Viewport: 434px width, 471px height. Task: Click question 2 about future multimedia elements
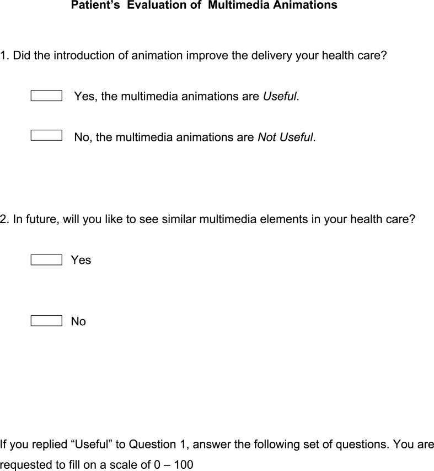[207, 219]
